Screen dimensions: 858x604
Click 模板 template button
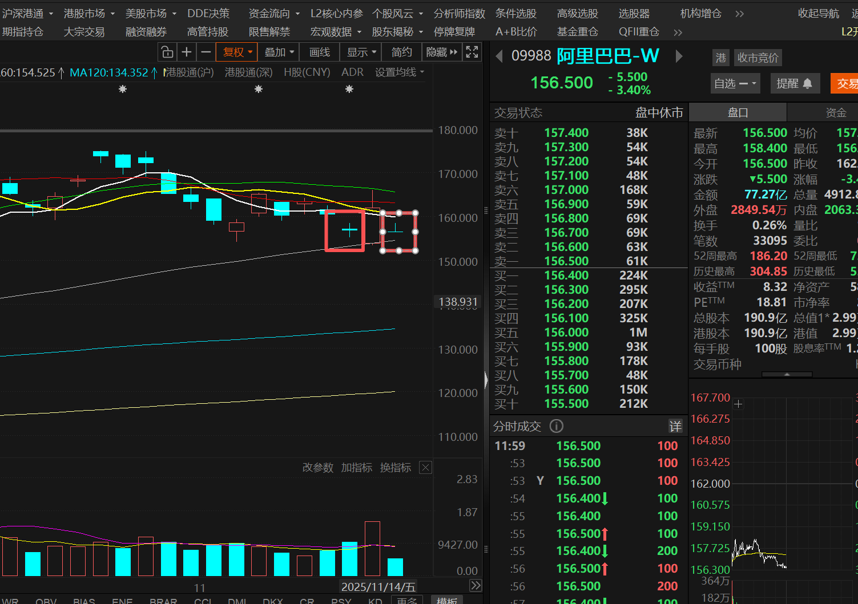tap(446, 601)
